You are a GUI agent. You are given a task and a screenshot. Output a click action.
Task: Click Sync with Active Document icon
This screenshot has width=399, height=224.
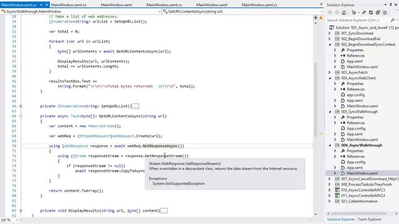pyautogui.click(x=364, y=12)
